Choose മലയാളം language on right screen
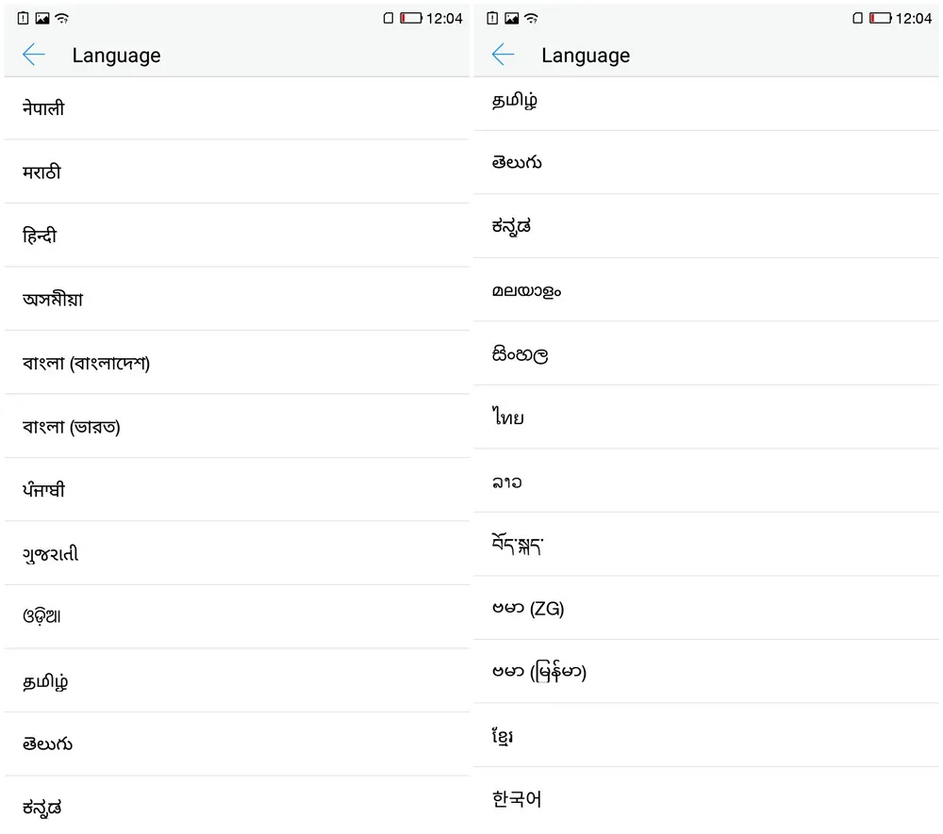 tap(706, 290)
